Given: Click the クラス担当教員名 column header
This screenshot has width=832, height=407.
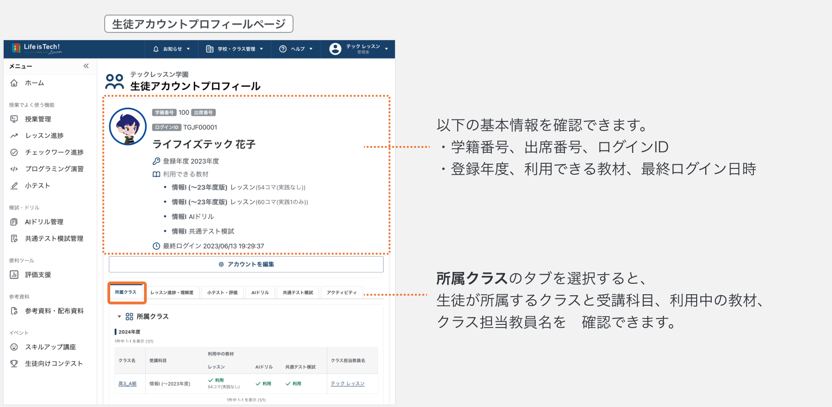Looking at the screenshot, I should click(x=348, y=360).
